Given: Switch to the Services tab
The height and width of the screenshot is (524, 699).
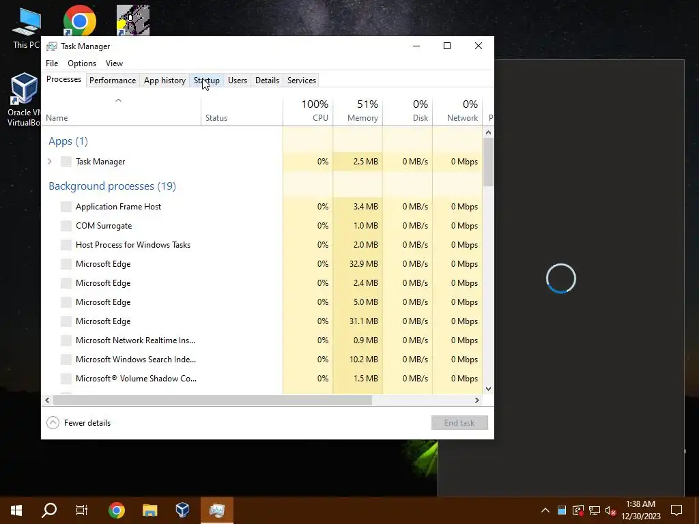Looking at the screenshot, I should click(x=301, y=81).
